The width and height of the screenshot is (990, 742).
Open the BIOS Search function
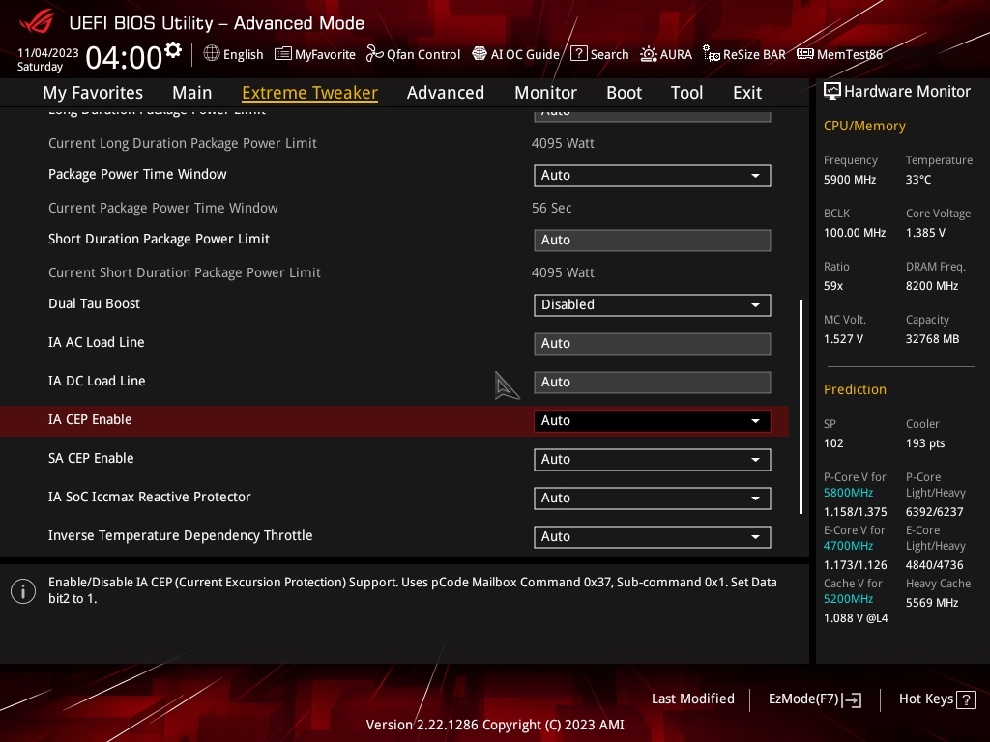[x=599, y=54]
